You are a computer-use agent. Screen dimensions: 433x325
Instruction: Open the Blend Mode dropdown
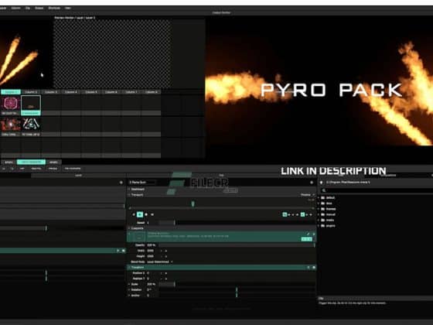point(160,262)
